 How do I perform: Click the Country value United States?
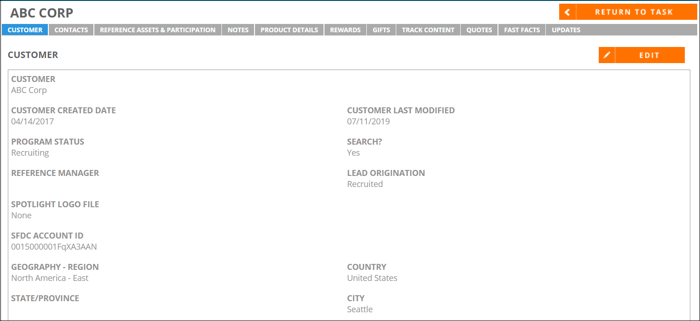pos(372,278)
